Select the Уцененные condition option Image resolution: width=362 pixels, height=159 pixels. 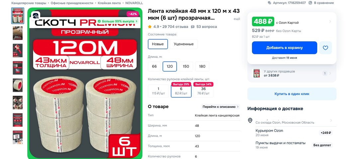tap(184, 44)
